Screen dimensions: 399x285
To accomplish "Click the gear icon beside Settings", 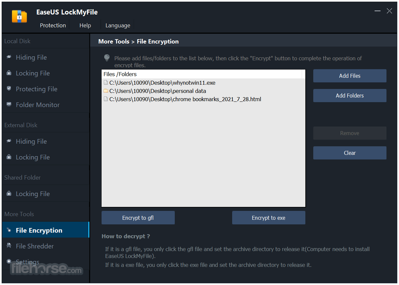I will 9,262.
